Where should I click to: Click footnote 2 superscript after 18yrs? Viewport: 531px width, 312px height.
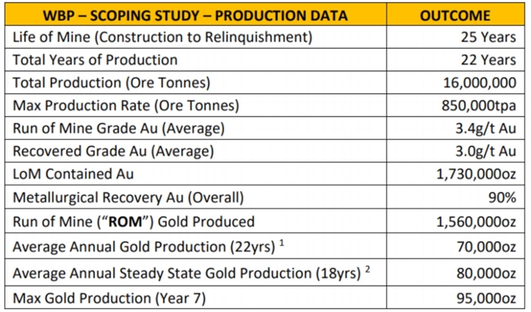(x=367, y=270)
